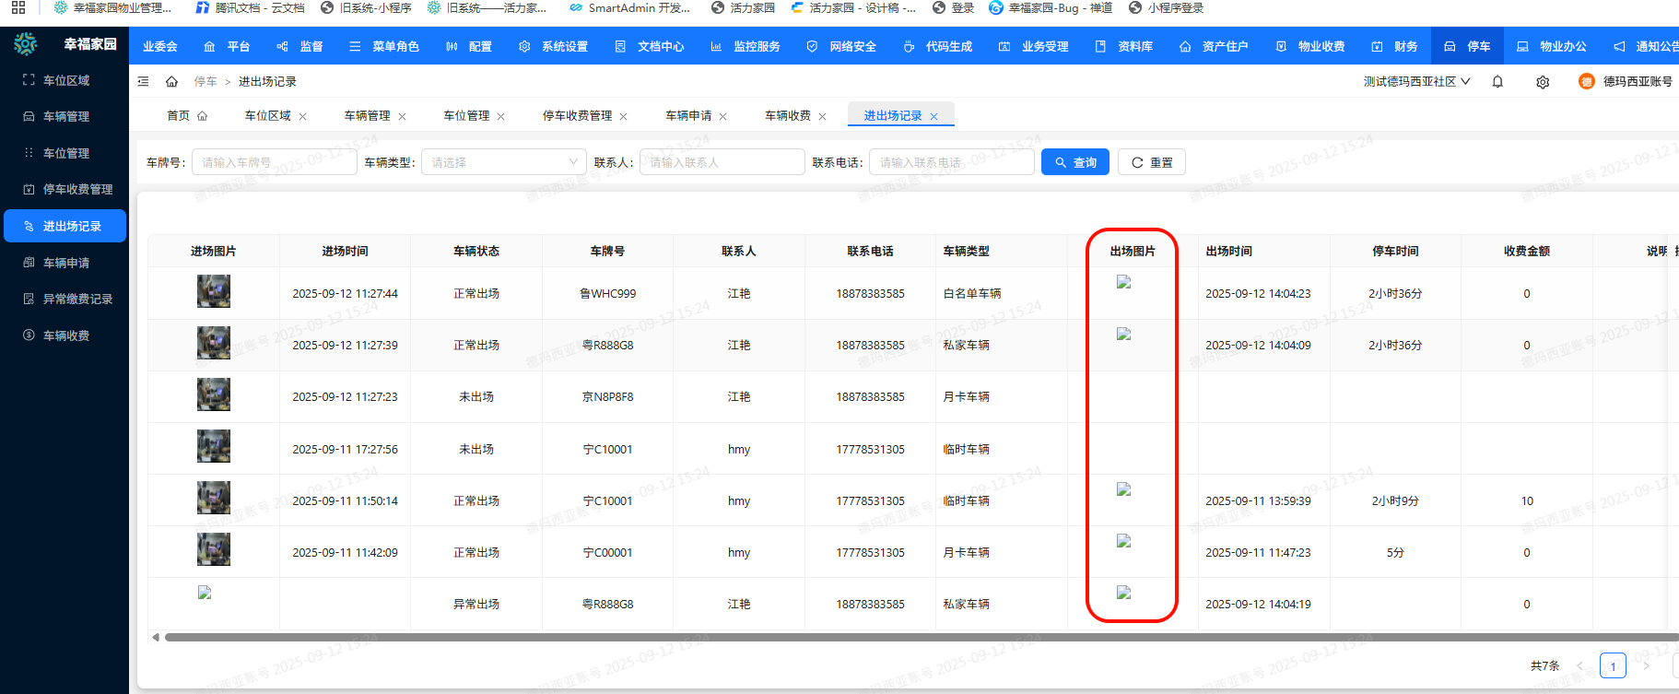Switch to the 停车收费管理 tab

click(x=577, y=116)
